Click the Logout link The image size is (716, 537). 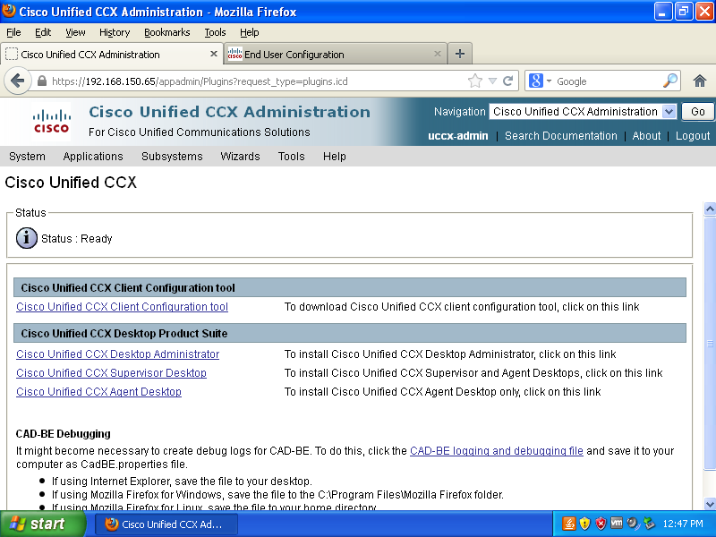pos(693,136)
